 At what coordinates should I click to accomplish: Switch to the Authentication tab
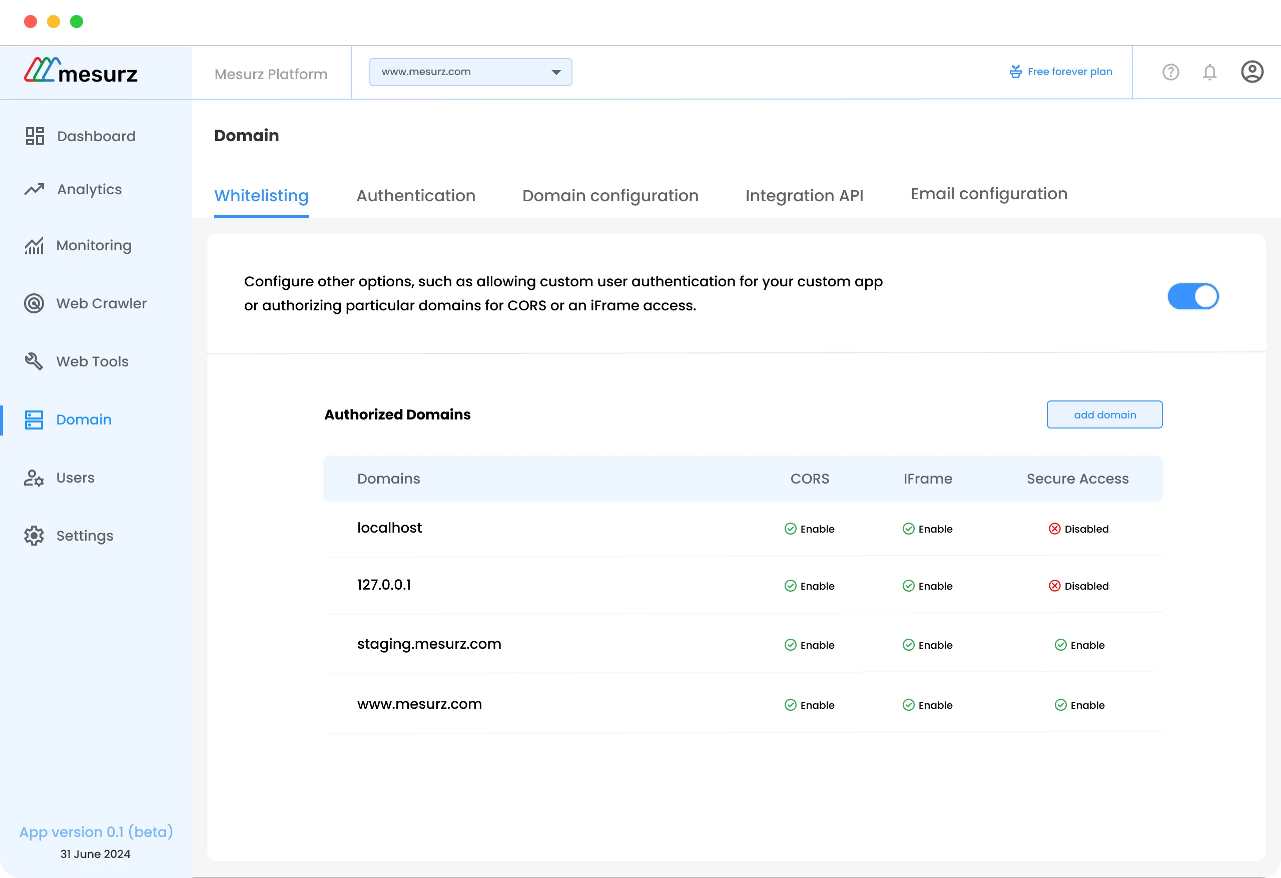tap(416, 196)
